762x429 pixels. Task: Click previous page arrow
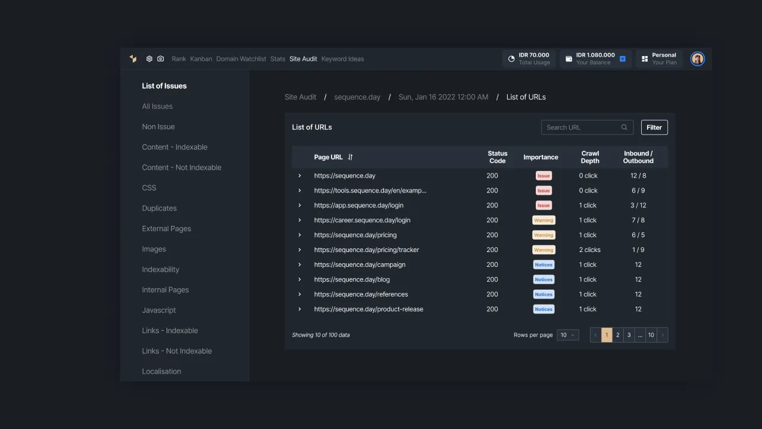pyautogui.click(x=595, y=335)
